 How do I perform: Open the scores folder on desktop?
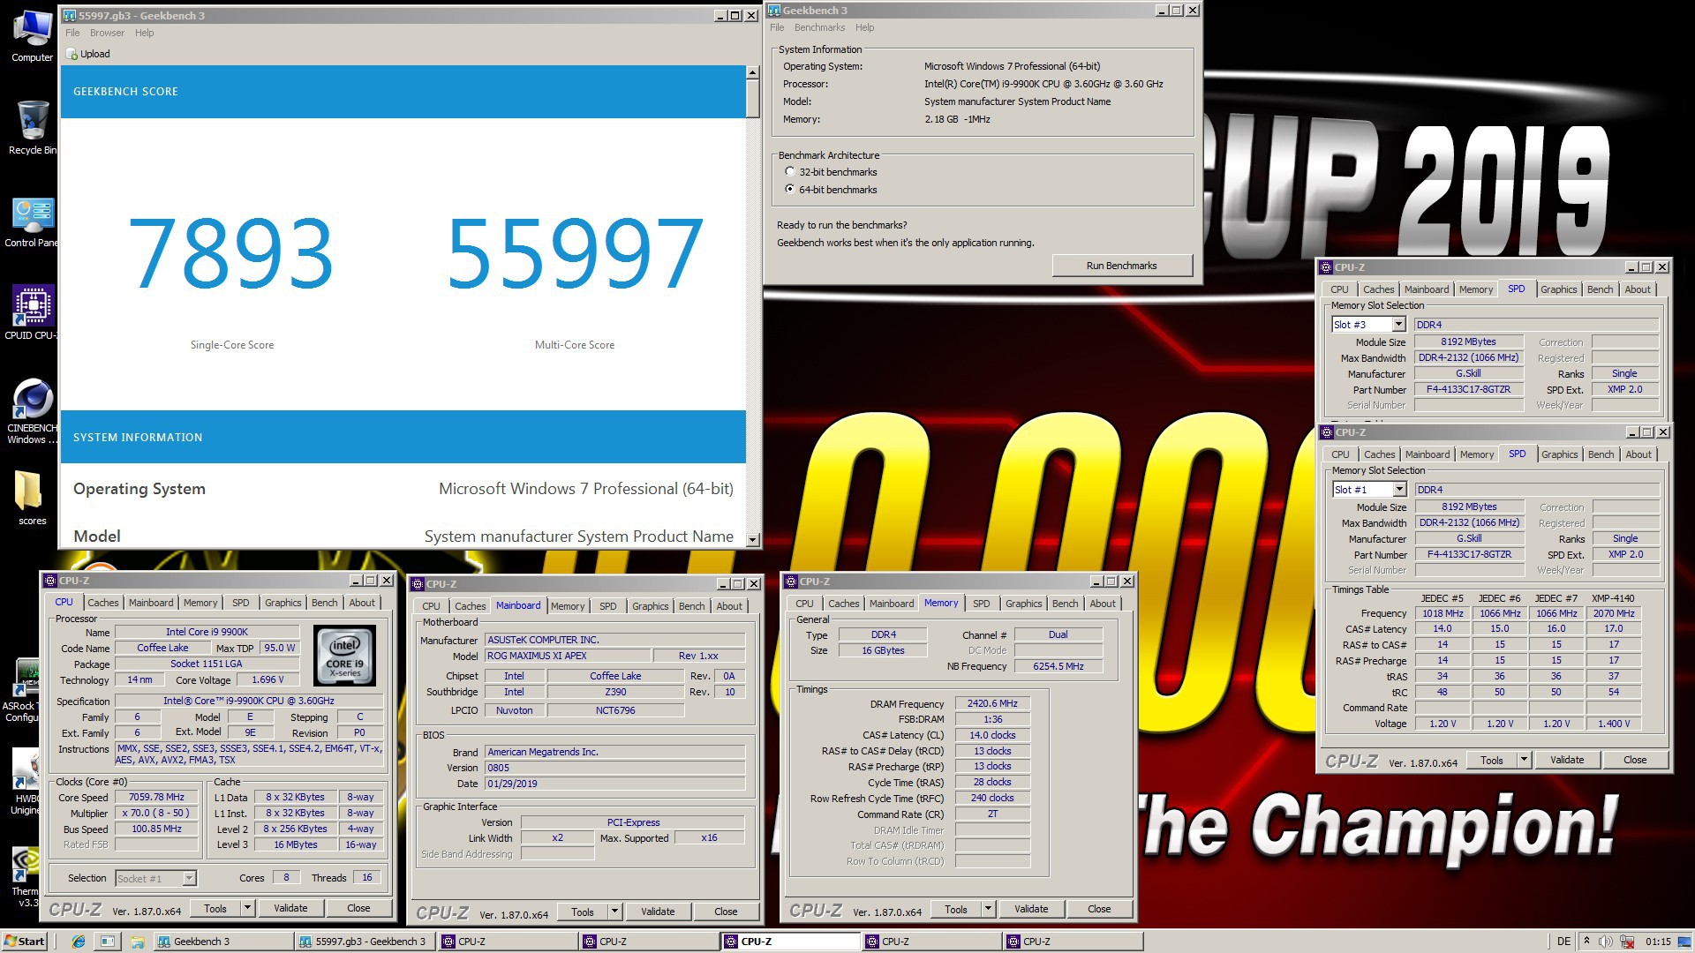point(32,497)
